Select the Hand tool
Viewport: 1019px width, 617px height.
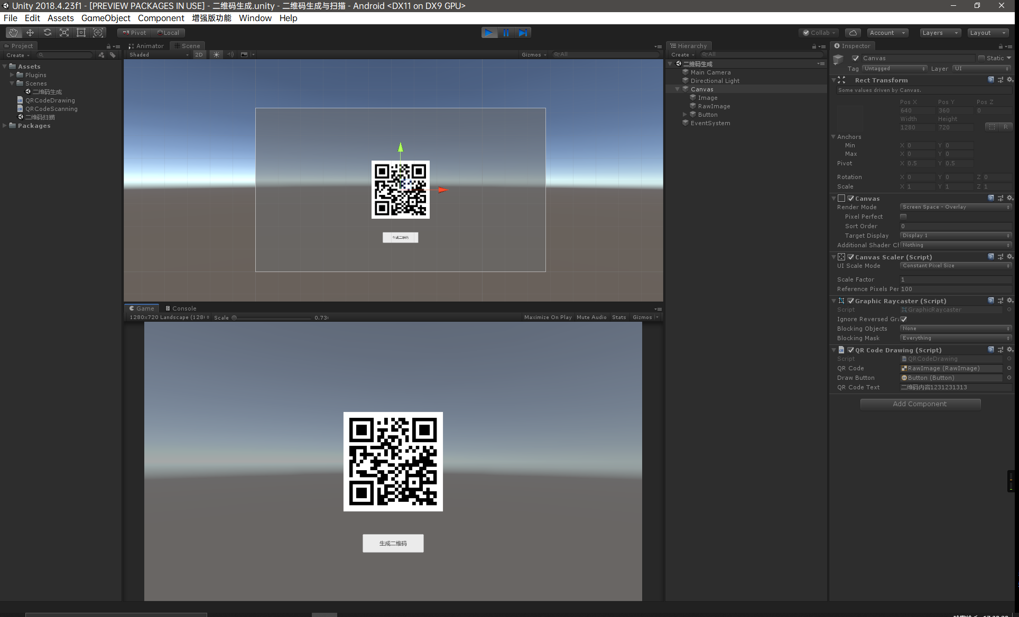coord(13,32)
